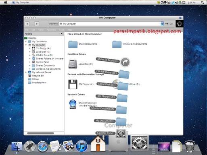Choose Show in Explorer stack item
Screen dimensions: 207x155
[108, 60]
